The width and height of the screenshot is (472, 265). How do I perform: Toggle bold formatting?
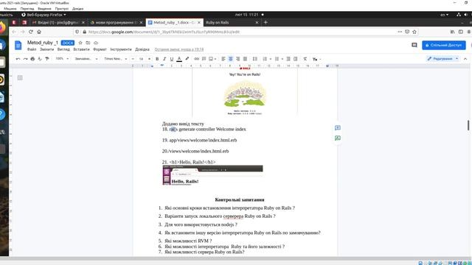tap(157, 59)
